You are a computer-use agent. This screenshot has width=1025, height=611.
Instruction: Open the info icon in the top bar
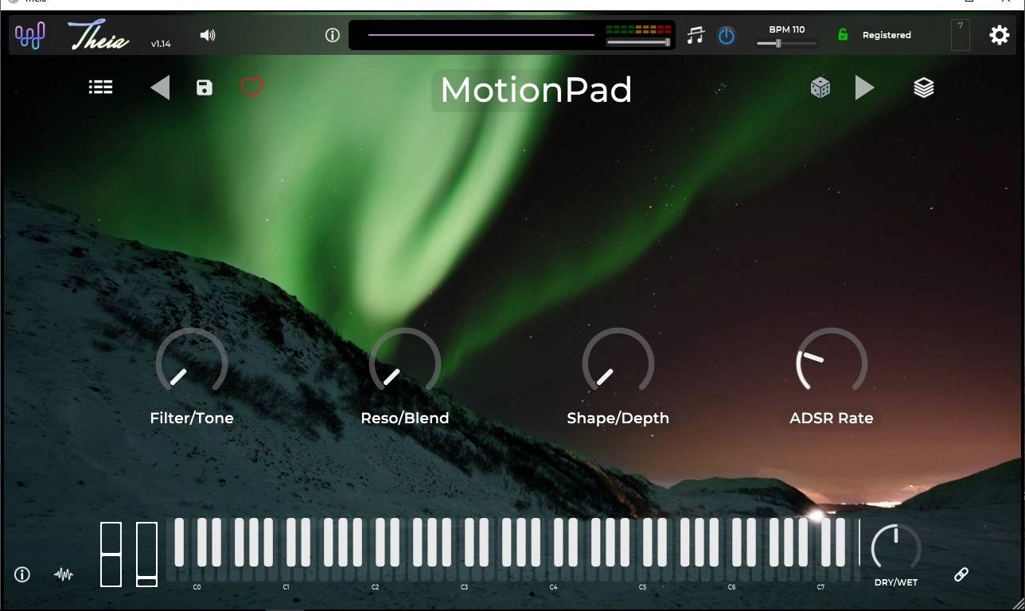click(333, 35)
